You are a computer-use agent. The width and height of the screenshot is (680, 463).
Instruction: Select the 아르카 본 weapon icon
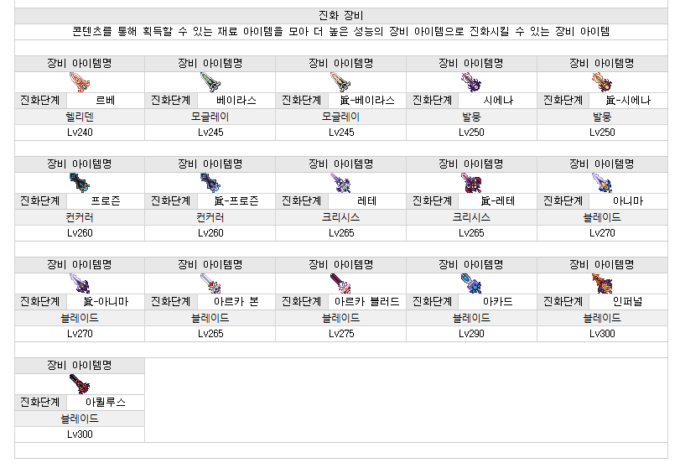tap(210, 283)
